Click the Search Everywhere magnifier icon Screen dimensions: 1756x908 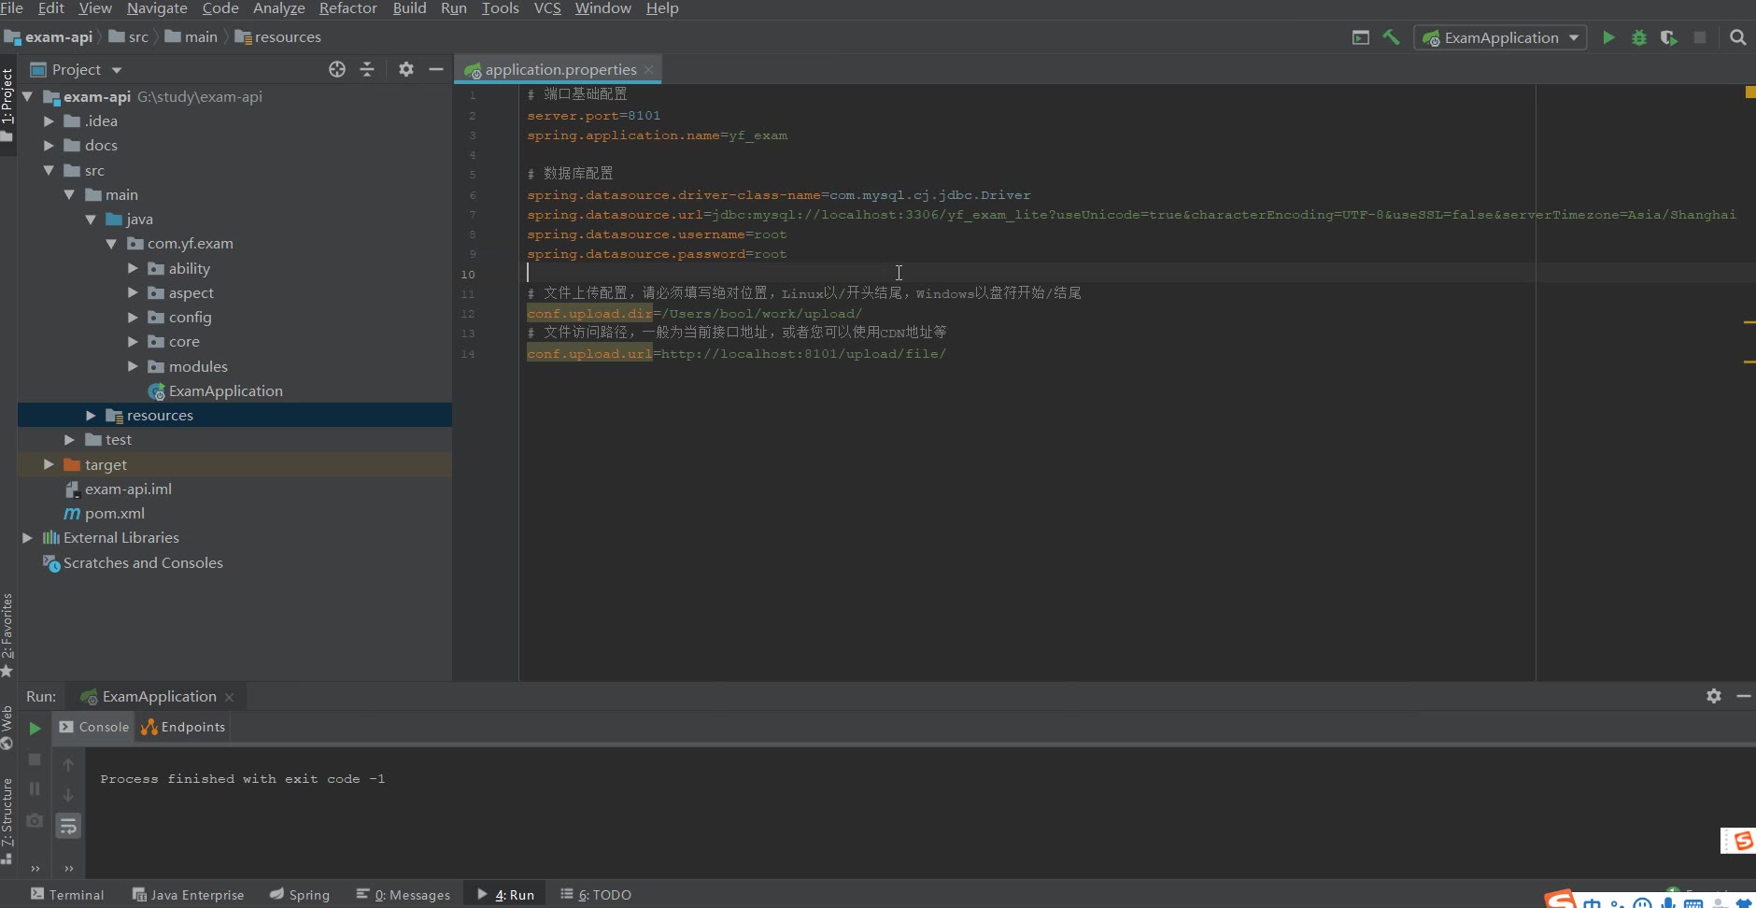click(x=1737, y=37)
